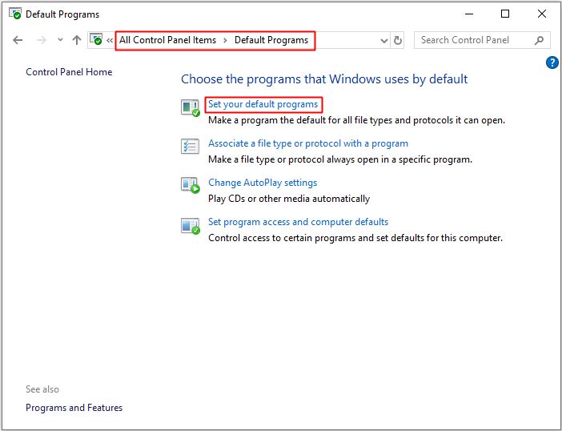Open Change AutoPlay settings

263,183
